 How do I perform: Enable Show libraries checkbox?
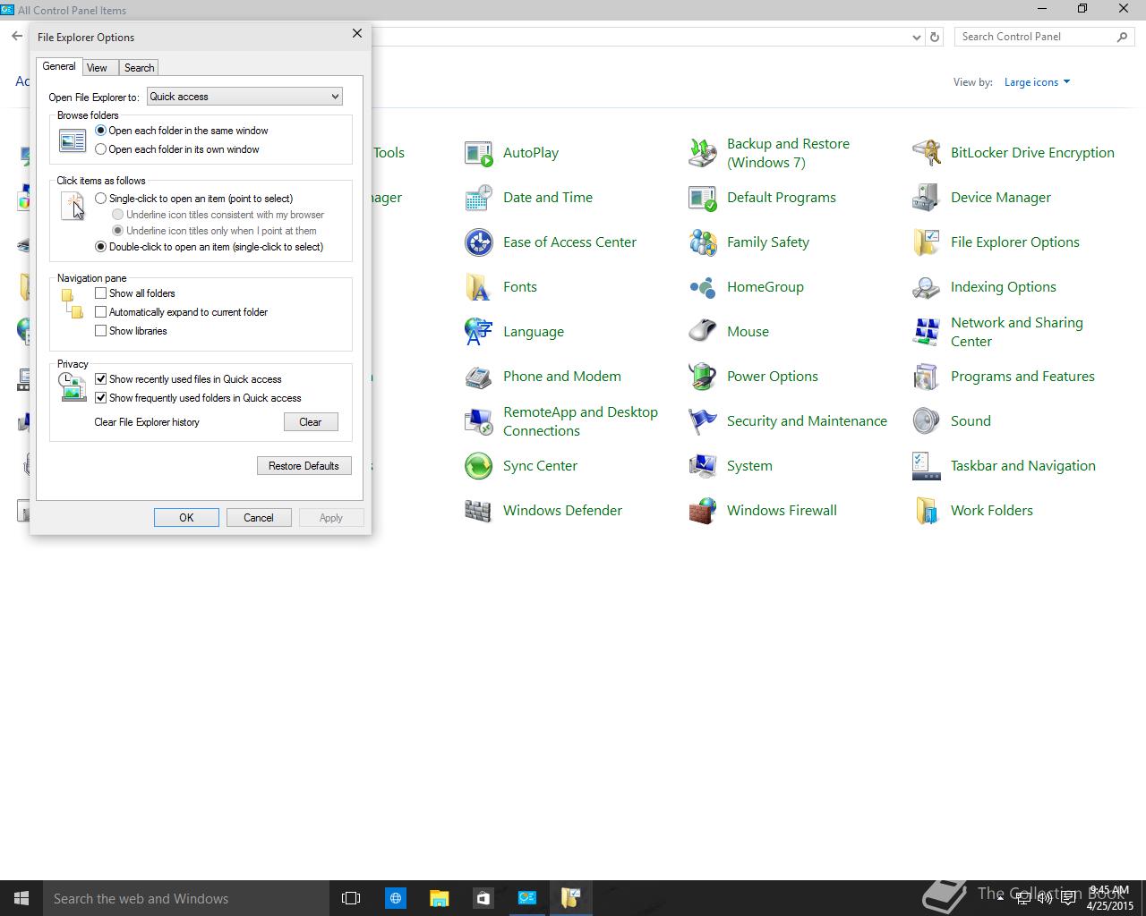tap(100, 331)
